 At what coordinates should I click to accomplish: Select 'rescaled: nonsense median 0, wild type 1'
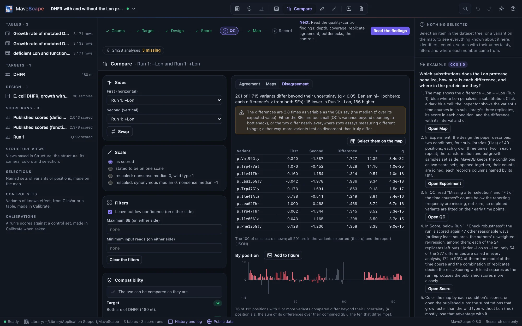(x=110, y=176)
